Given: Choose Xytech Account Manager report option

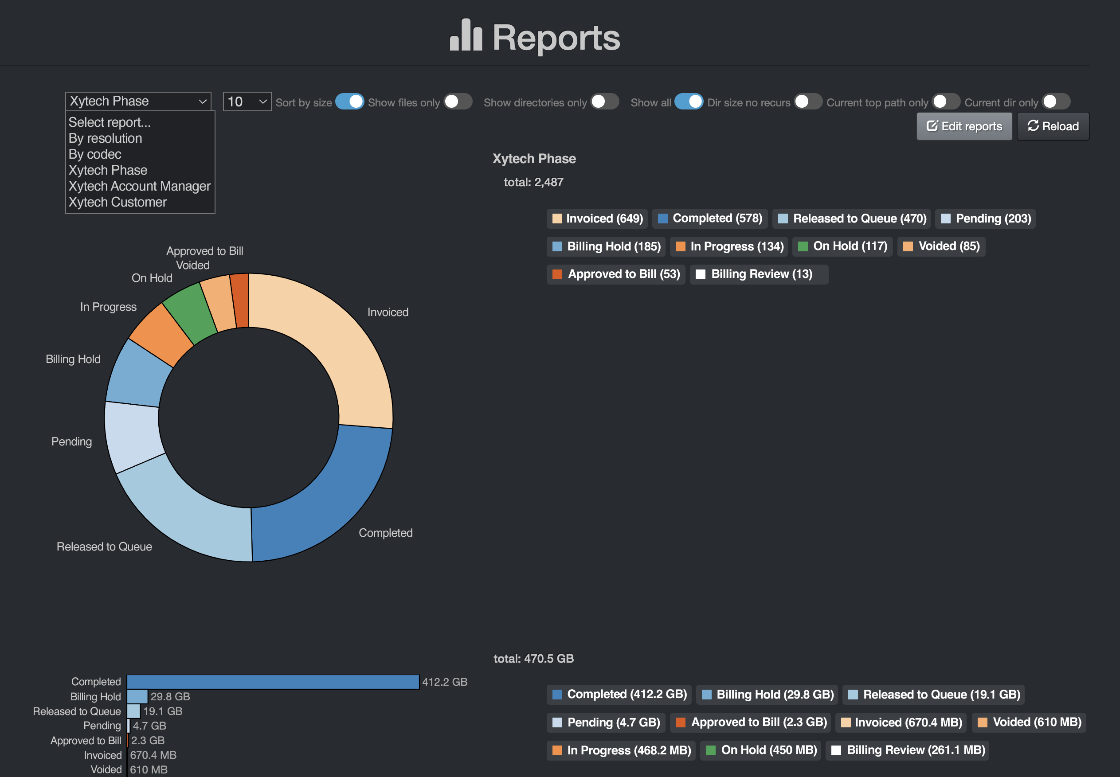Looking at the screenshot, I should (139, 186).
